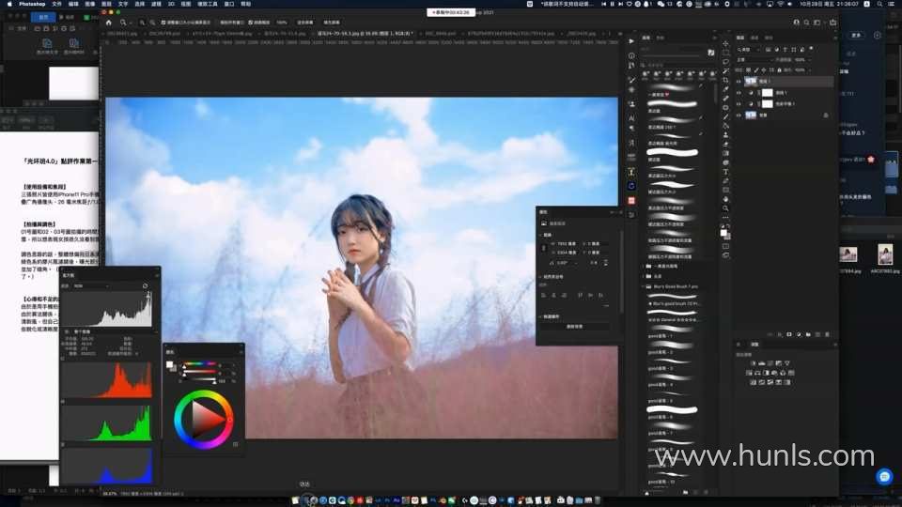Open the three-dots extra tools menu
Image resolution: width=902 pixels, height=507 pixels.
(725, 218)
